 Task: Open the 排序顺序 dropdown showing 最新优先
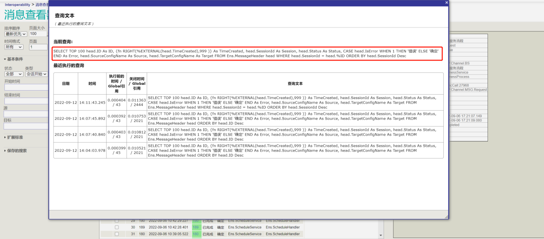(16, 34)
